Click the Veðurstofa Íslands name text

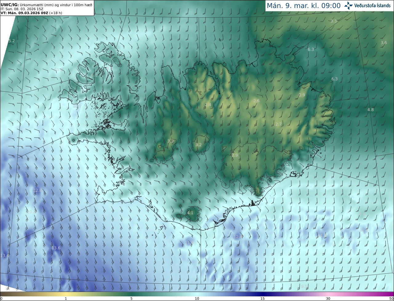372,6
